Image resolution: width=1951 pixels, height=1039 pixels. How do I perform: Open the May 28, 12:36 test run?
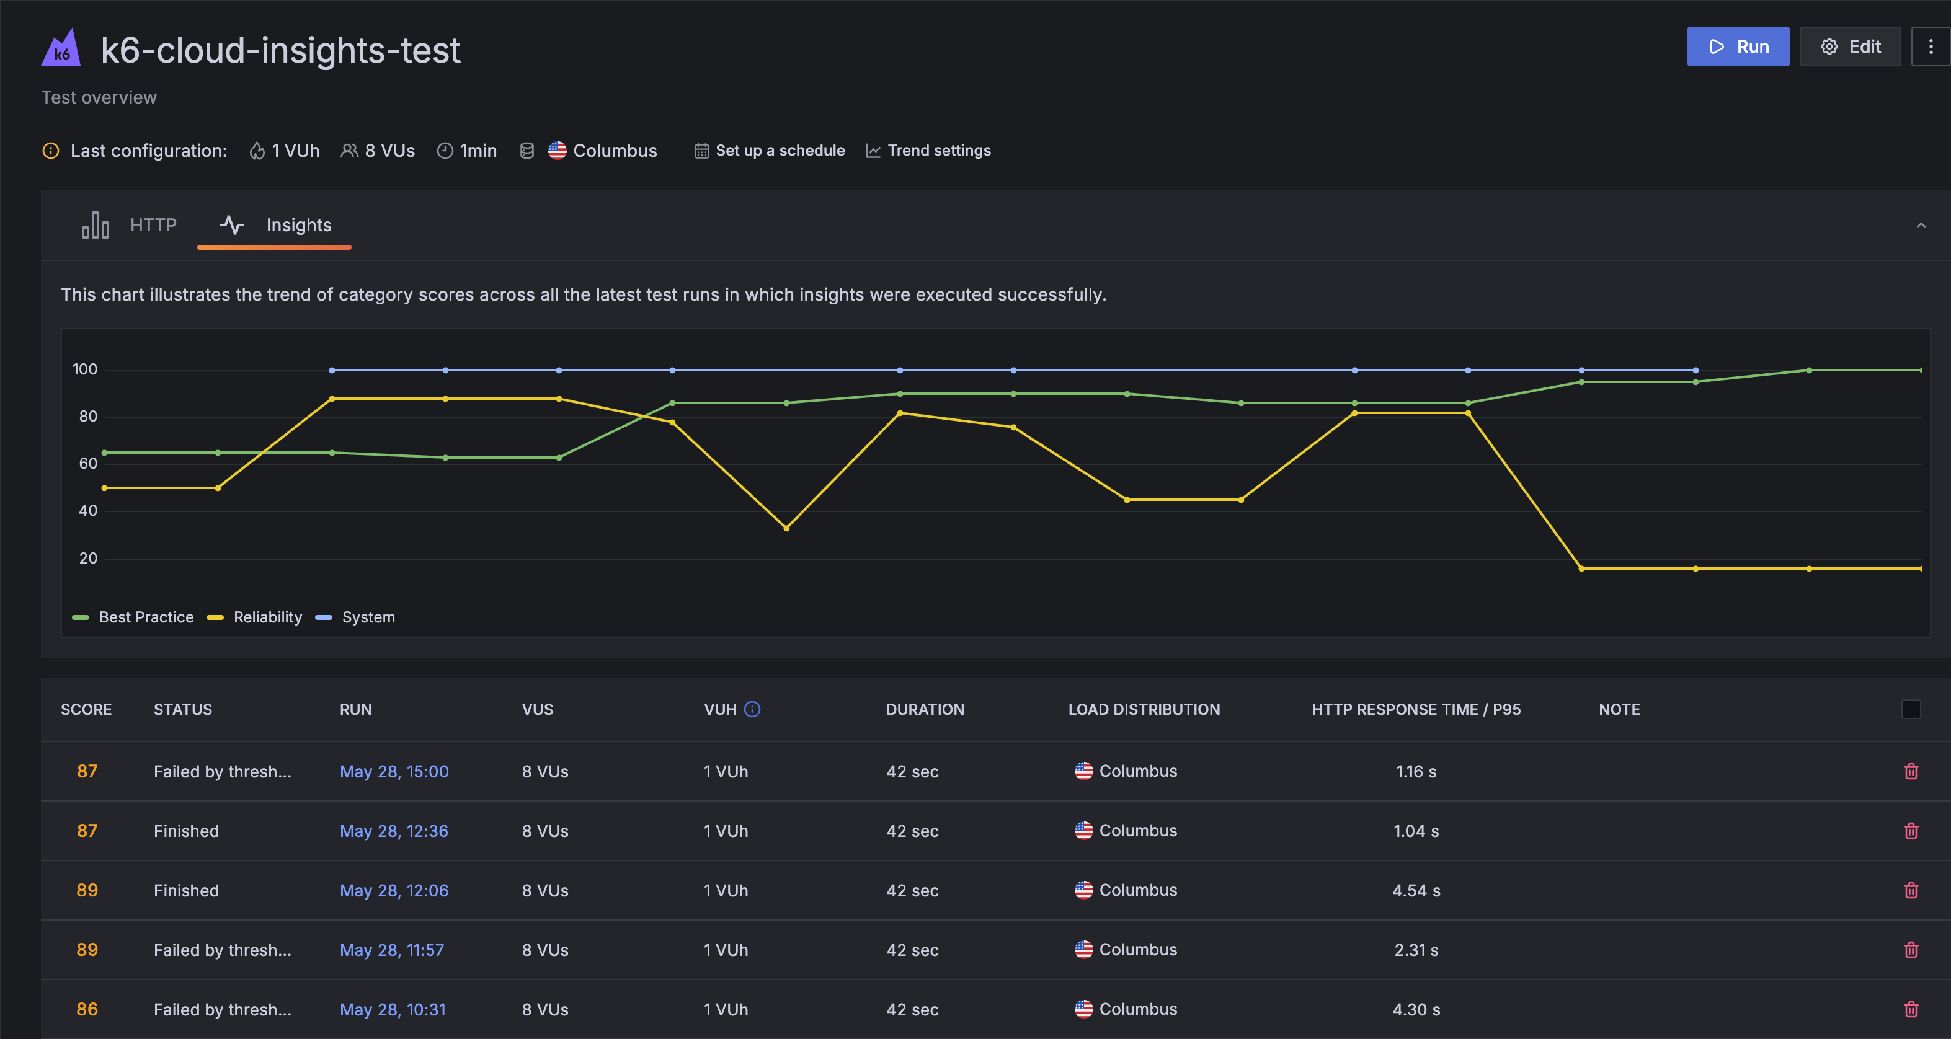(394, 831)
